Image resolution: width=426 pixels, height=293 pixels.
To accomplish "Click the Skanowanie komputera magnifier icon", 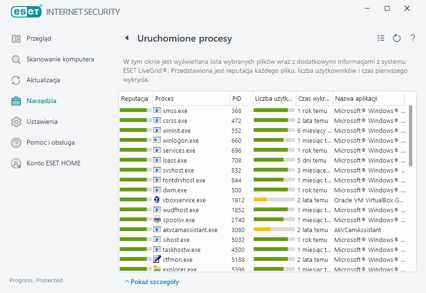I will [16, 60].
